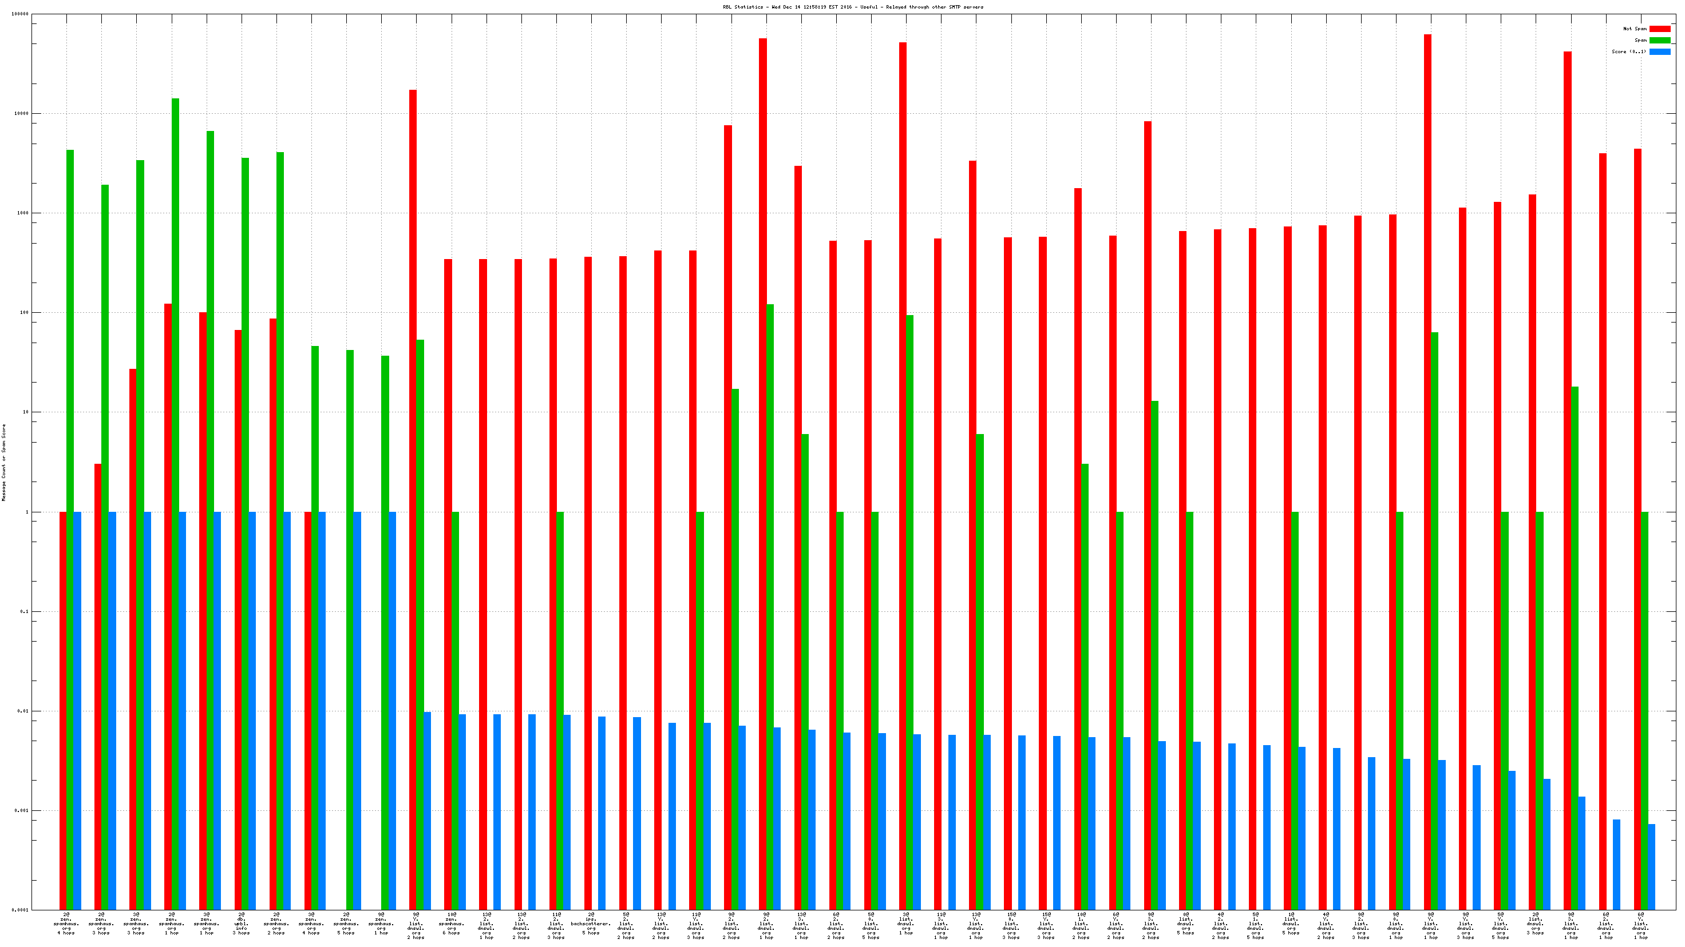
Task: Click the zen.spamhaus.org 5 hops axis label
Action: (346, 925)
